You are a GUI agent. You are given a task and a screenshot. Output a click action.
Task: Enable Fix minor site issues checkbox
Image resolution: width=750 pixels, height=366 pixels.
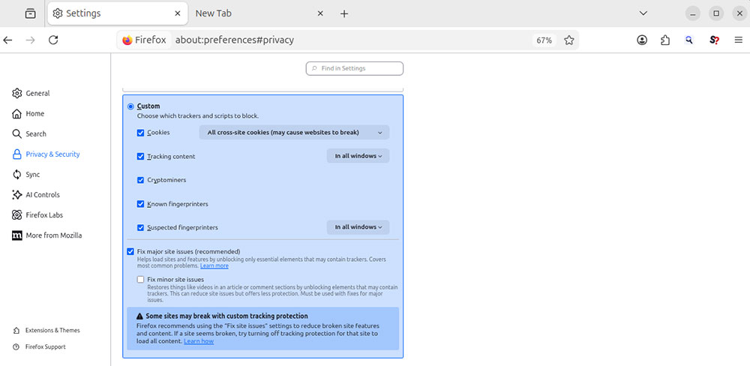[x=141, y=280]
